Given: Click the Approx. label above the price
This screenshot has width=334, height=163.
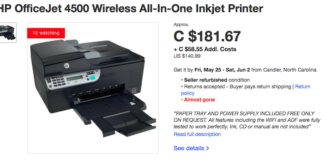Looking at the screenshot, I should click(181, 25).
